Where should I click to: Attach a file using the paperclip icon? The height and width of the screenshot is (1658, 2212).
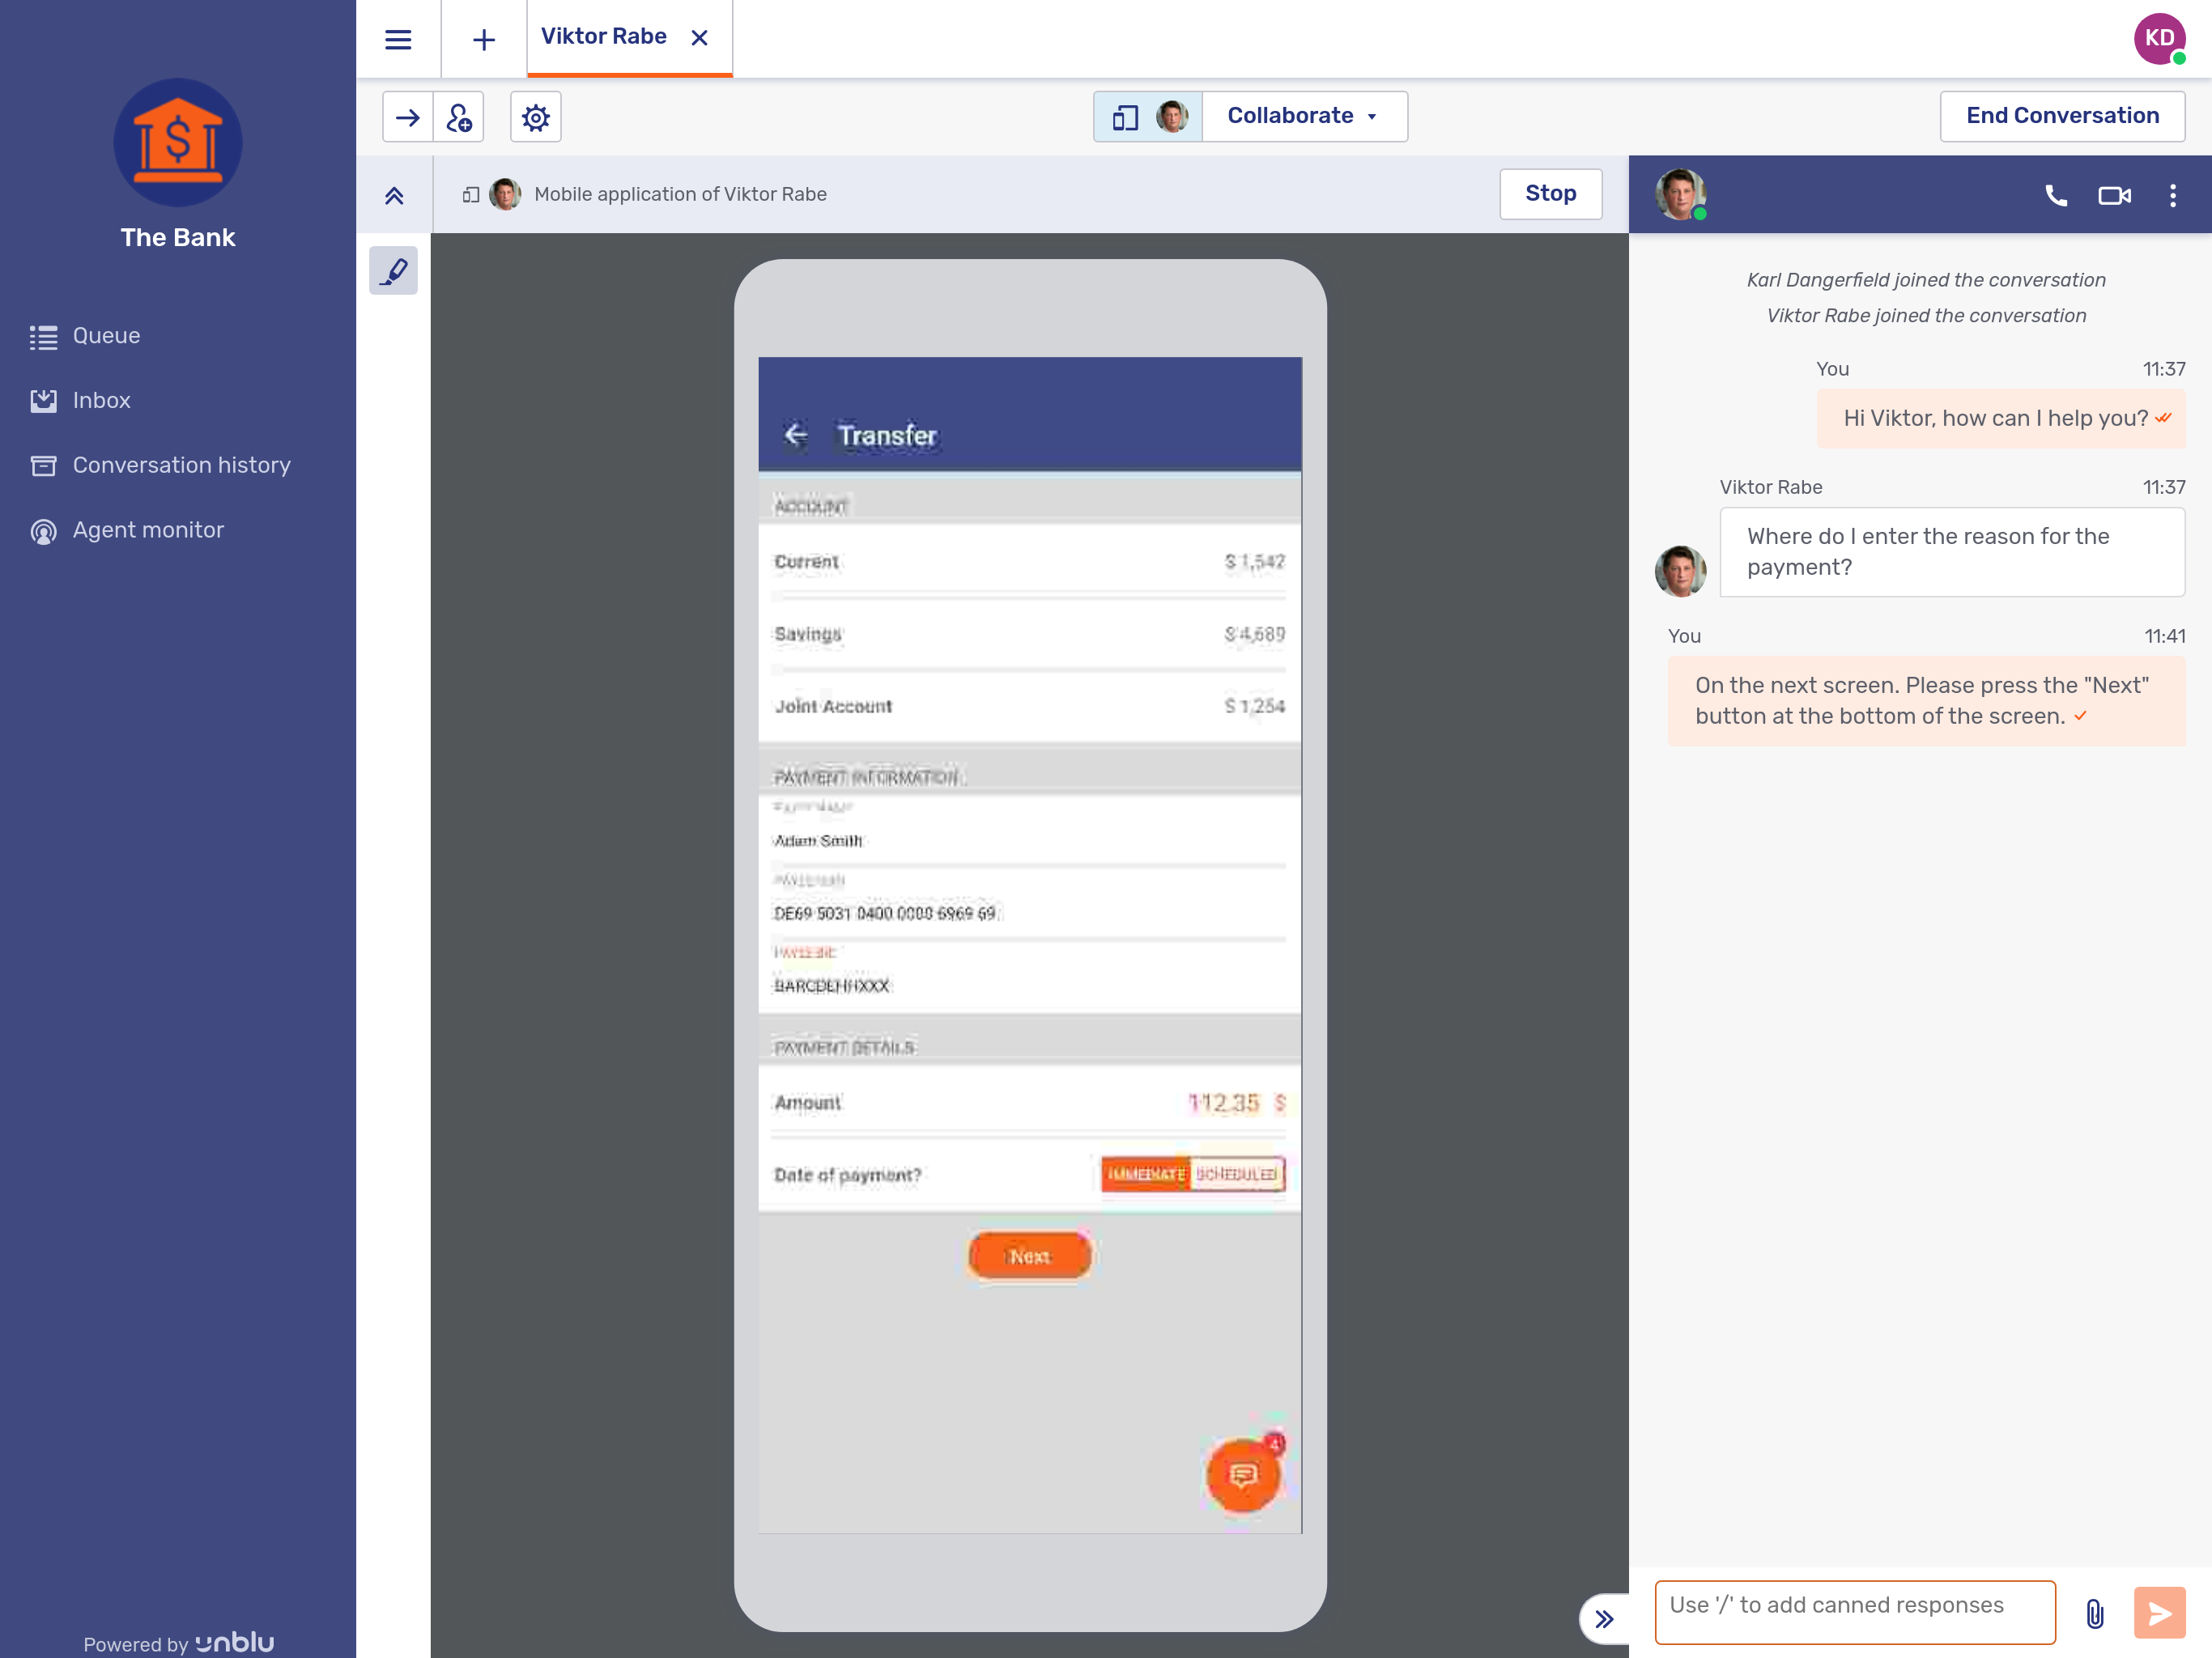[2093, 1612]
